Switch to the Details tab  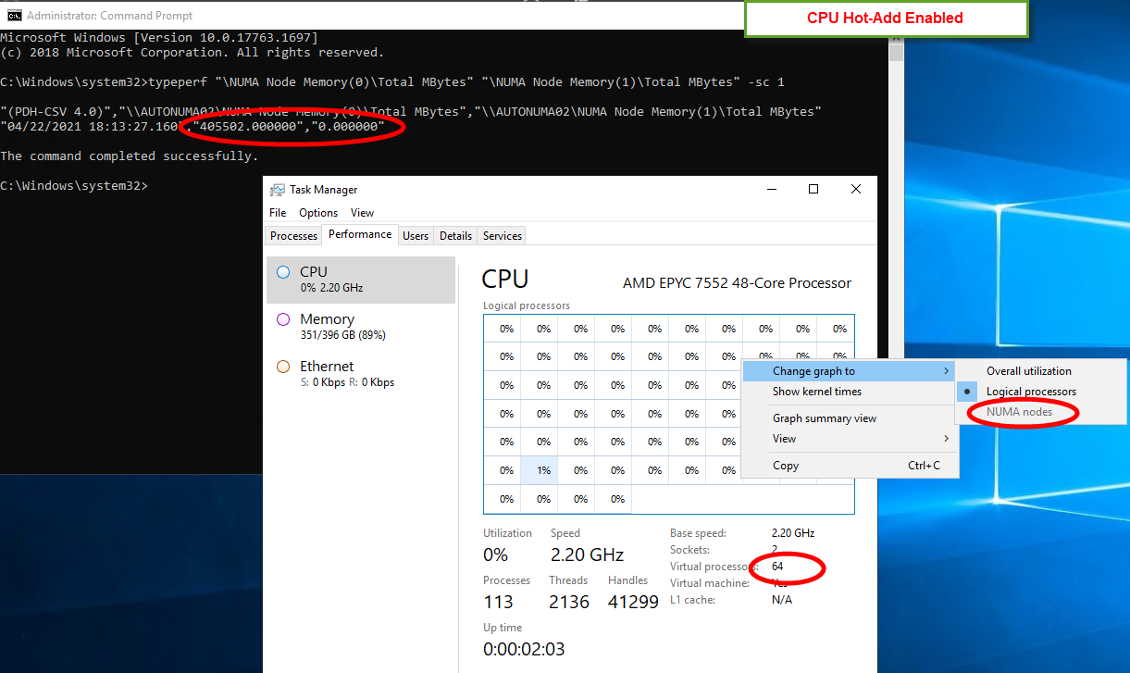point(455,236)
